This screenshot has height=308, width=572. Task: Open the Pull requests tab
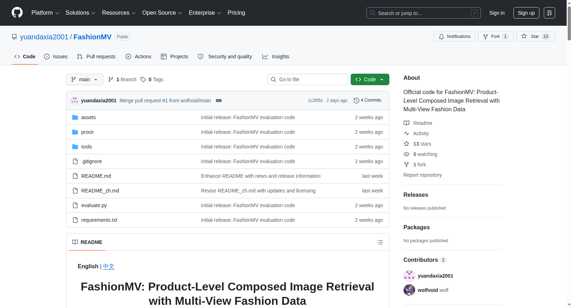tap(96, 57)
